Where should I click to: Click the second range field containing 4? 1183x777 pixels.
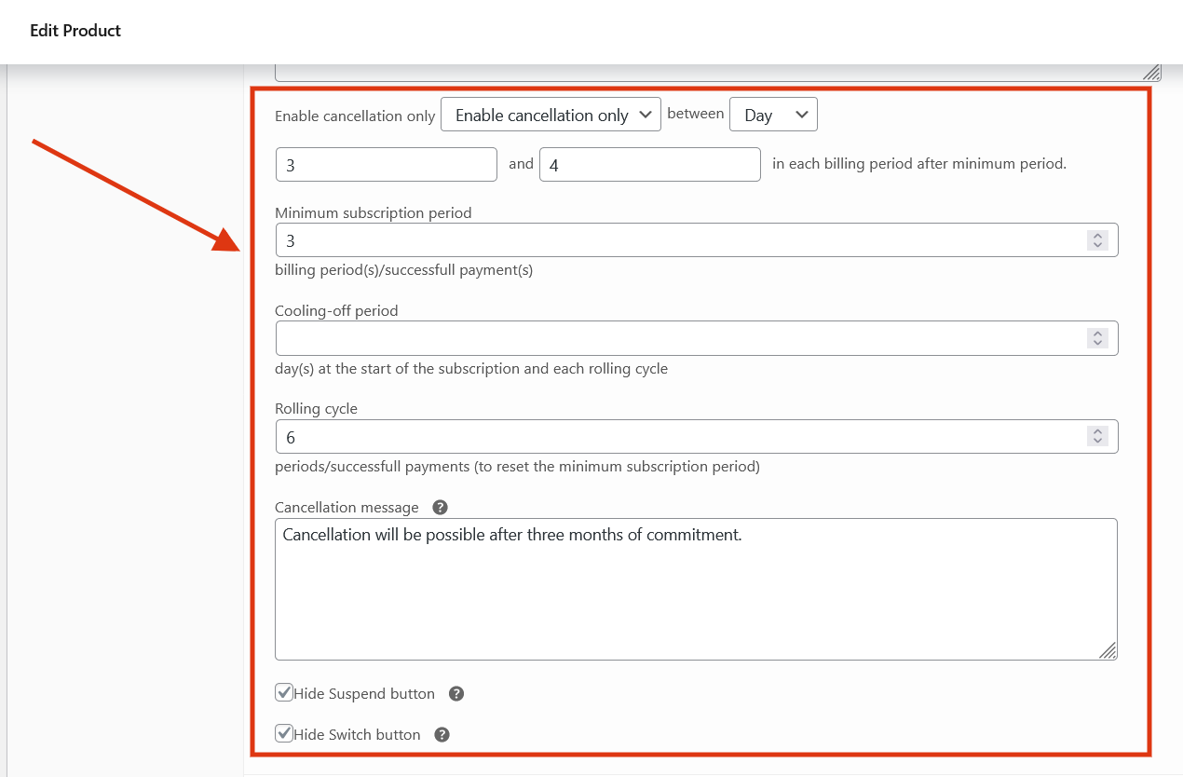pos(649,165)
